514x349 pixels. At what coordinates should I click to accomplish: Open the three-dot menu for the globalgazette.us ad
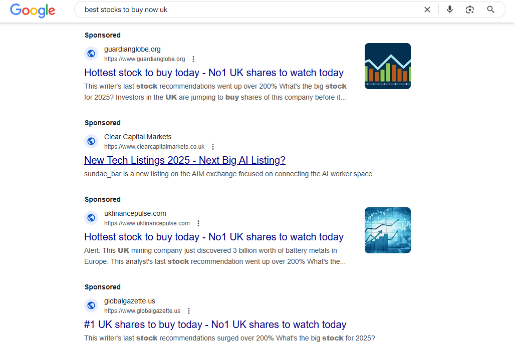(x=189, y=310)
